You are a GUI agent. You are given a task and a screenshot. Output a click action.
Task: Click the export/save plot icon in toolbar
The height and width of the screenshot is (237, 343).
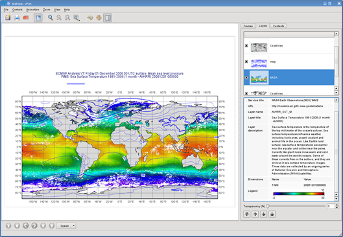coord(8,17)
